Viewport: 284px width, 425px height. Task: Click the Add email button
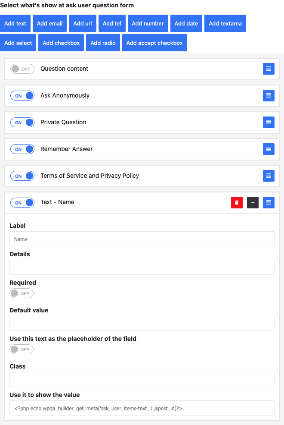(49, 23)
